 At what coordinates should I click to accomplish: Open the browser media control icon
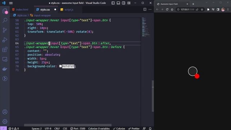pyautogui.click(x=213, y=9)
